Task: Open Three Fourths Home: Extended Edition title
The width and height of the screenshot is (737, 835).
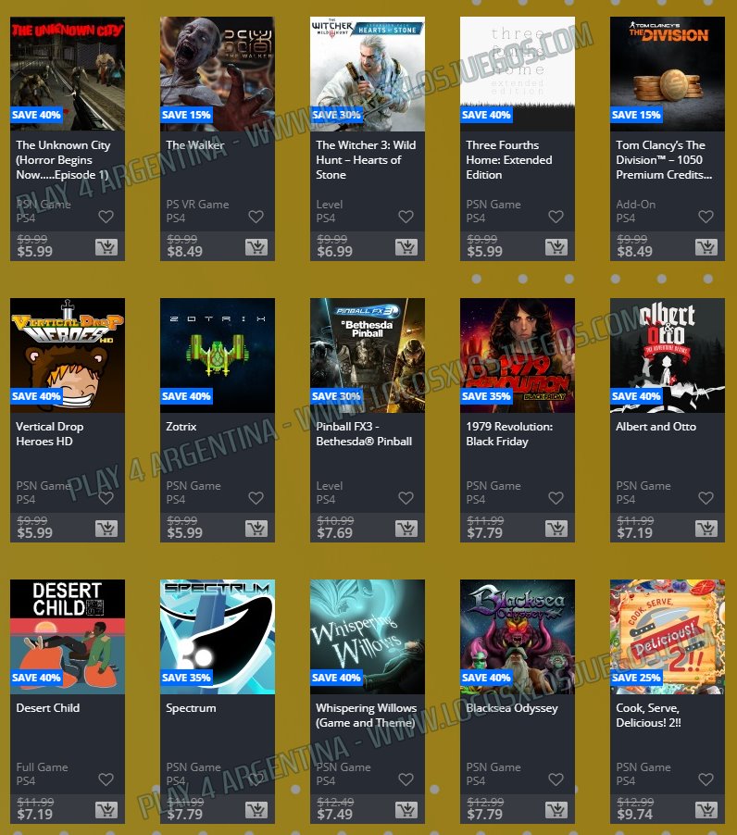Action: click(x=508, y=160)
